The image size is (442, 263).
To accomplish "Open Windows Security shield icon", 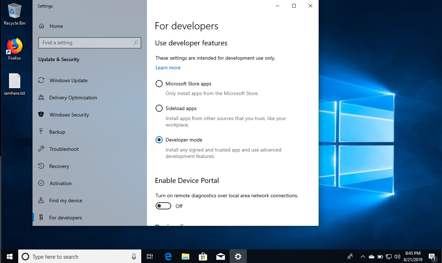I will tap(41, 115).
